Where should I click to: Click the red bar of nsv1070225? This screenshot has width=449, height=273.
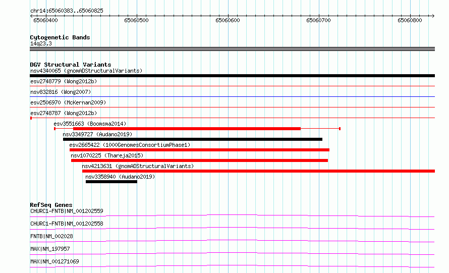point(199,160)
